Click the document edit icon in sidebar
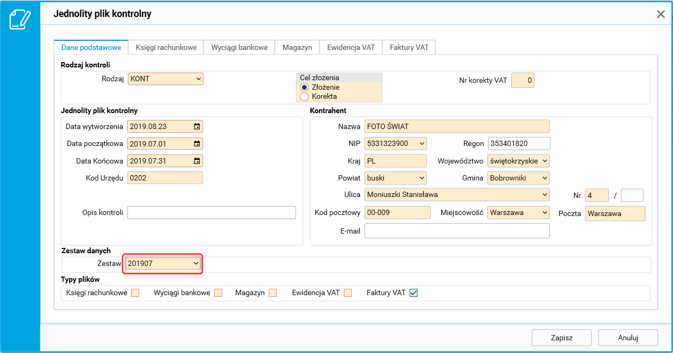673x353 pixels. tap(20, 19)
